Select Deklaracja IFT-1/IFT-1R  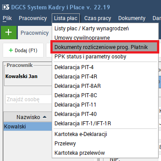(105, 124)
